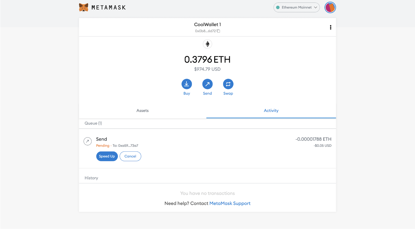Click the 0x0b8...6d72 address text
The height and width of the screenshot is (245, 415).
[205, 31]
